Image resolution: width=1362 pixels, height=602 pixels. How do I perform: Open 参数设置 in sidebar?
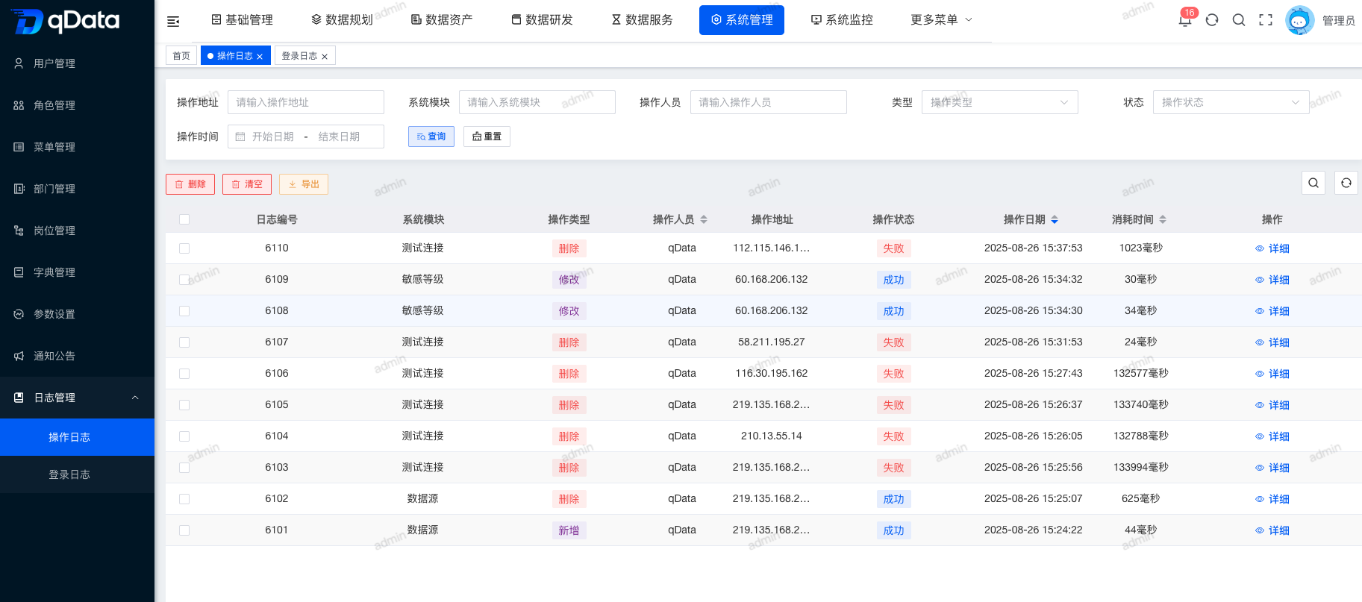tap(77, 314)
